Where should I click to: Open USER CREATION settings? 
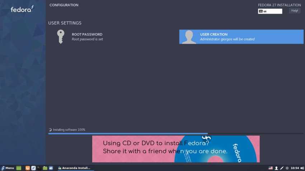coord(241,37)
